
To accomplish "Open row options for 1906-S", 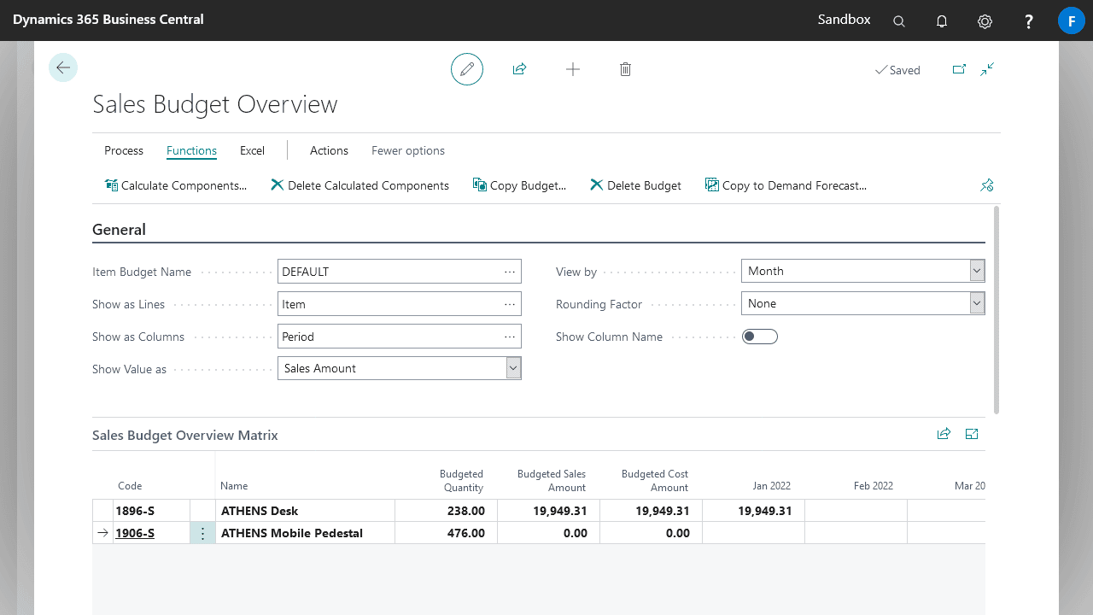I will (x=202, y=533).
